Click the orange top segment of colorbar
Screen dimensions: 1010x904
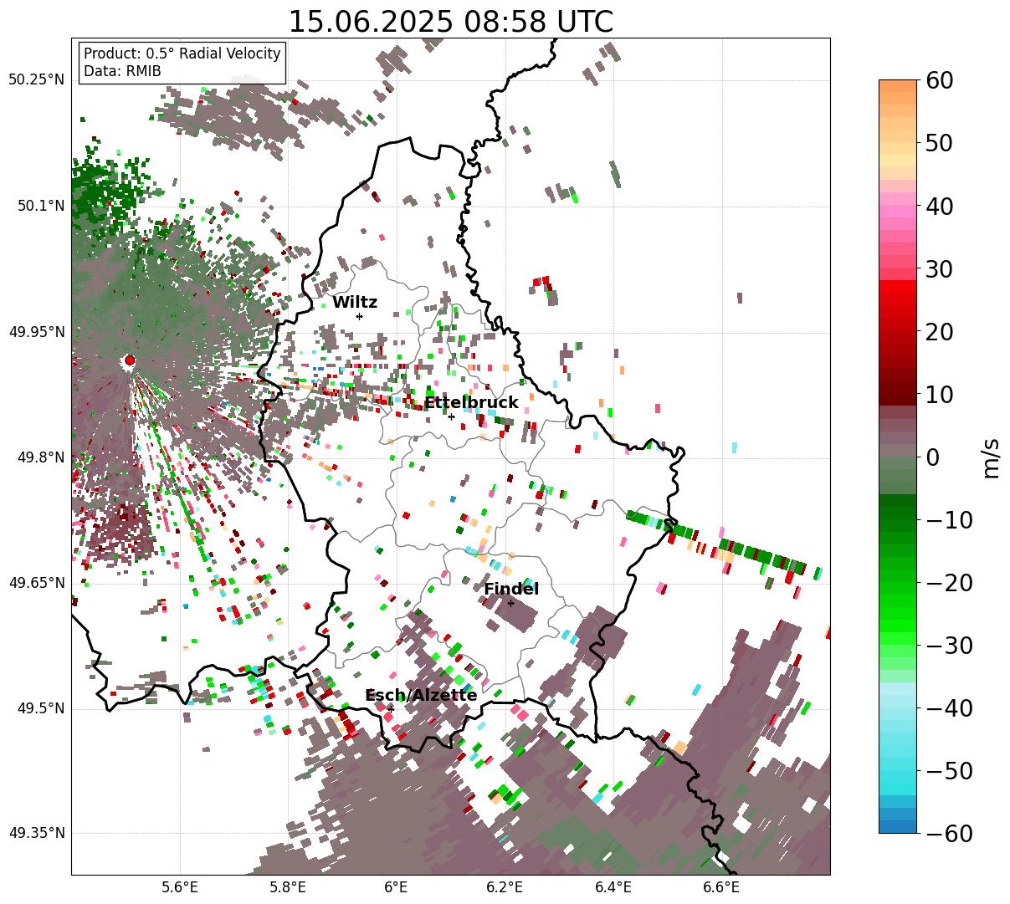click(898, 86)
